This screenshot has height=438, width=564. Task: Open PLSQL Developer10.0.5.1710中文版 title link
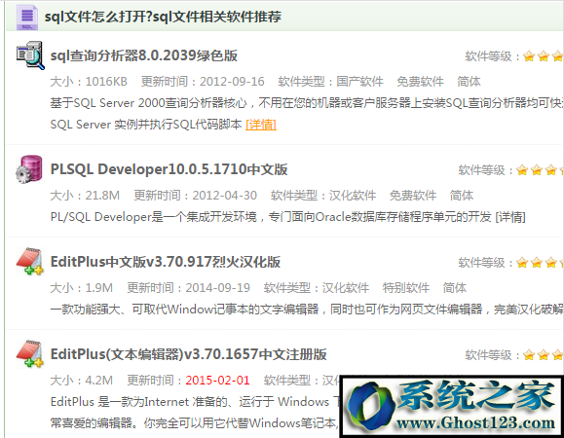click(169, 169)
